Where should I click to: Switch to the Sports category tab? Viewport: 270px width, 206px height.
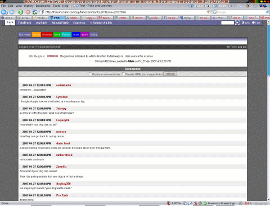[36, 34]
